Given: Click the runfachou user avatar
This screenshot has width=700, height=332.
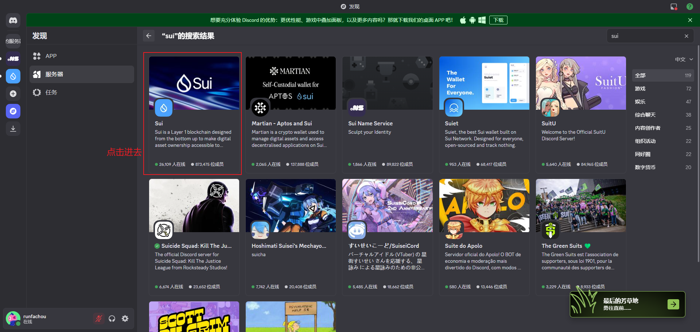Looking at the screenshot, I should [x=13, y=319].
